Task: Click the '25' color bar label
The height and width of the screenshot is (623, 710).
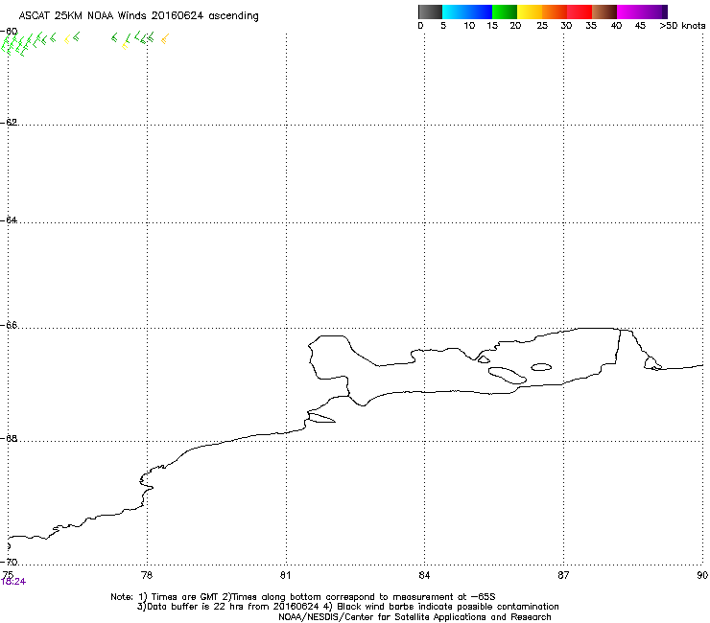Action: (x=542, y=26)
